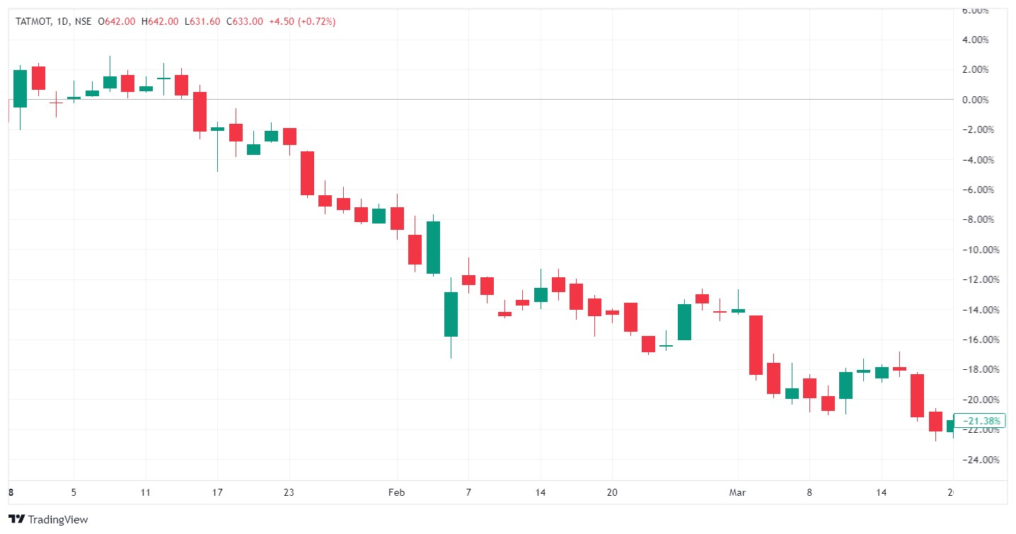Click the -21.38% current price tag
Screen dimensions: 1016x534
tap(983, 421)
